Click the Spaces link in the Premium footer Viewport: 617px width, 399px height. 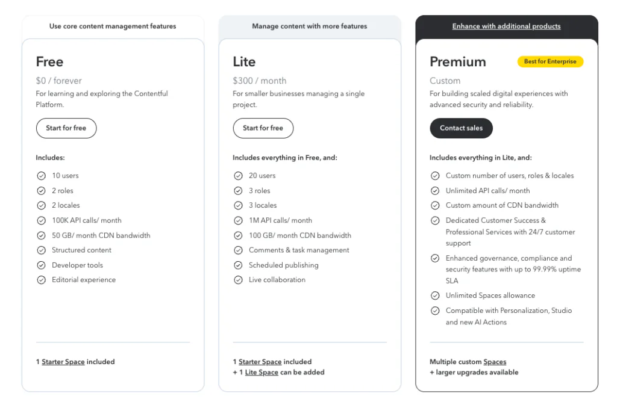495,362
